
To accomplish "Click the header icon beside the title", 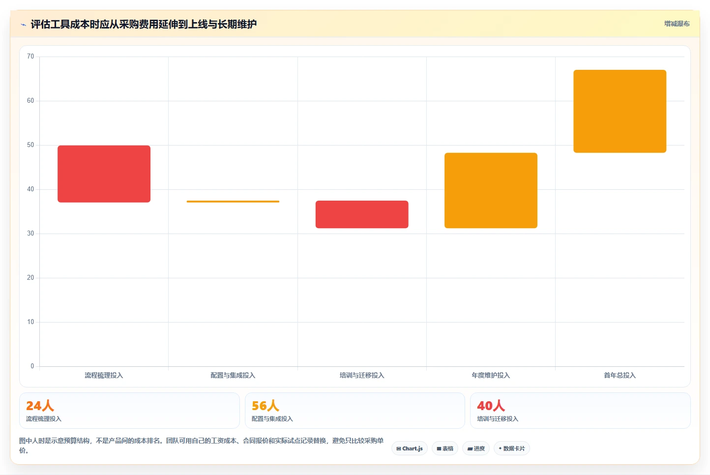I will (x=23, y=25).
